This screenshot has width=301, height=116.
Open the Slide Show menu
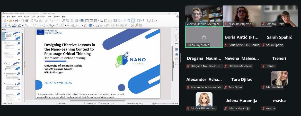tap(41, 17)
